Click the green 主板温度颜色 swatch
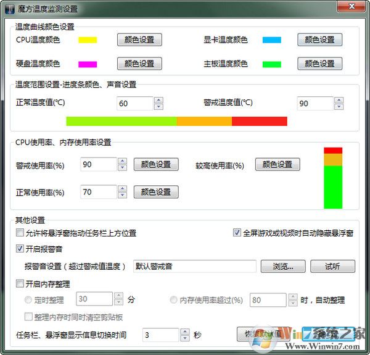 pos(272,64)
